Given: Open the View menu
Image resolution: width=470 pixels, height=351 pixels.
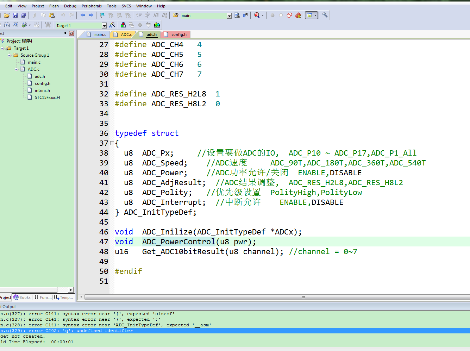Looking at the screenshot, I should click(x=22, y=6).
